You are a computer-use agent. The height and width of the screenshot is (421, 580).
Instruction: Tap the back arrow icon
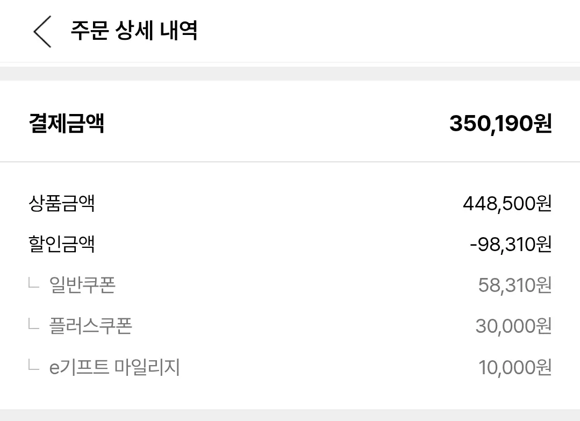pyautogui.click(x=42, y=31)
